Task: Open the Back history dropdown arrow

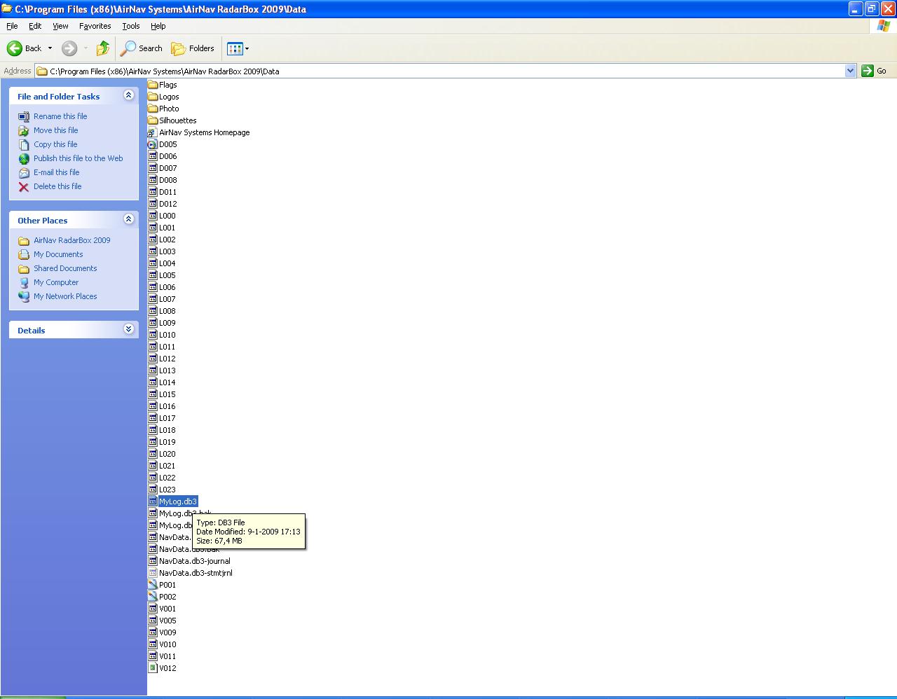Action: click(x=50, y=48)
